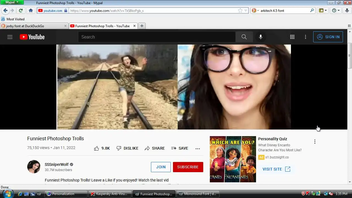This screenshot has width=352, height=198.
Task: Go back with the browser back arrow
Action: coord(5,10)
